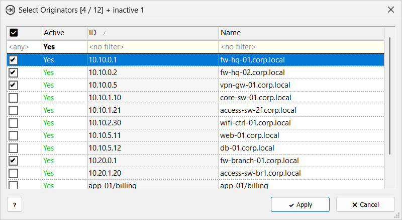Cancel the Select Originators dialog

tap(365, 204)
